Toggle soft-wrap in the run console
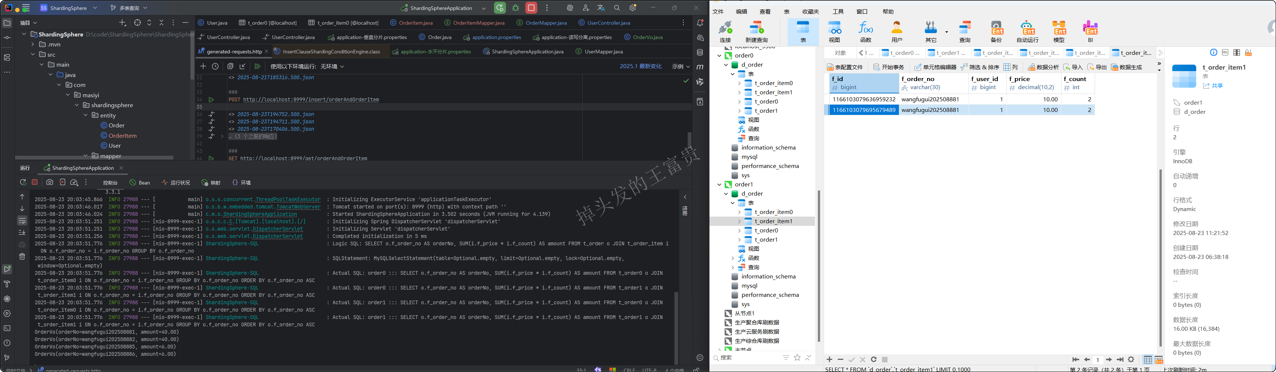Image resolution: width=1276 pixels, height=372 pixels. pyautogui.click(x=22, y=221)
